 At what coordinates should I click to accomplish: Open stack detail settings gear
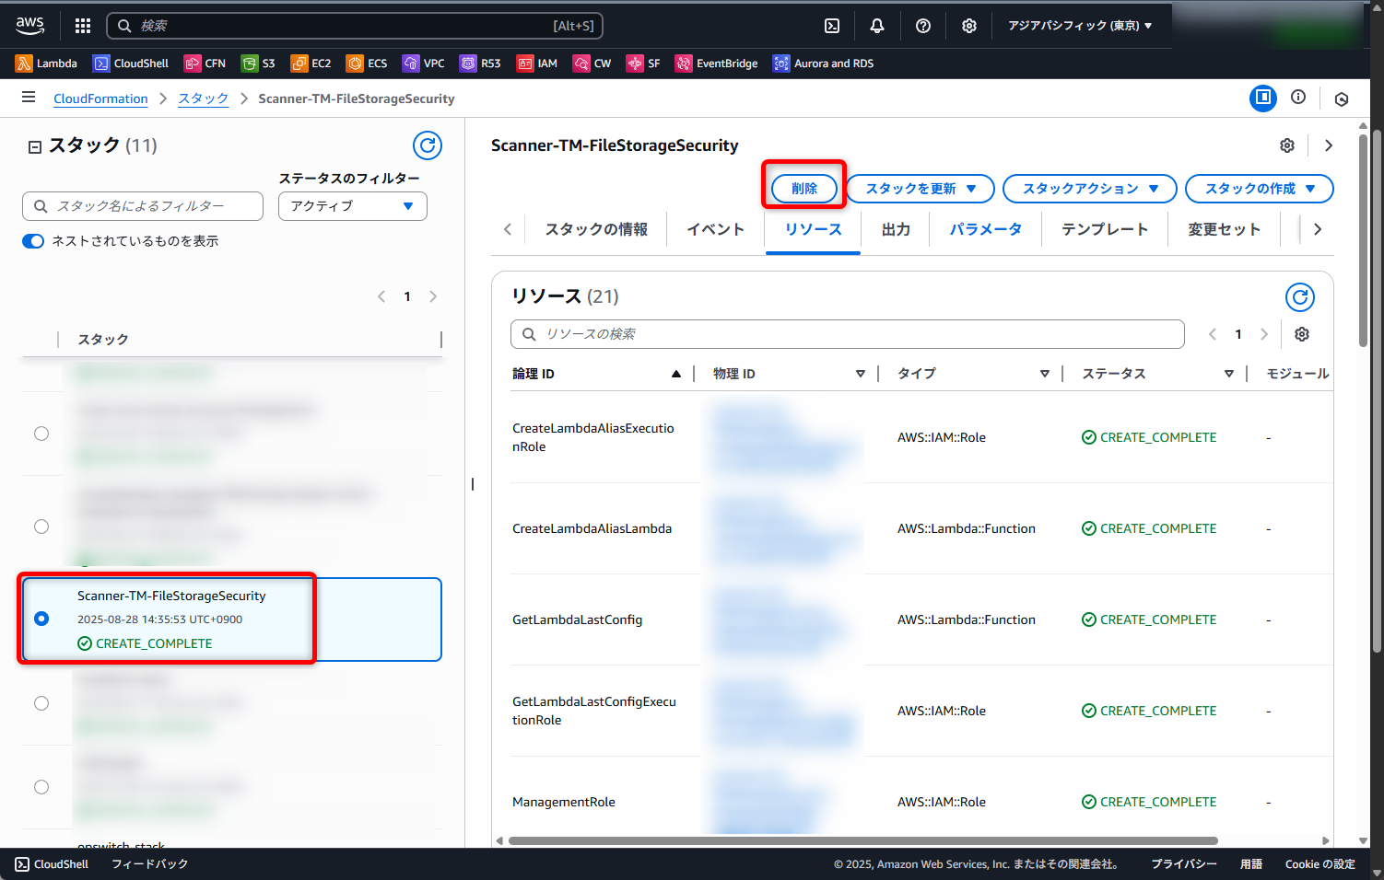click(x=1287, y=145)
